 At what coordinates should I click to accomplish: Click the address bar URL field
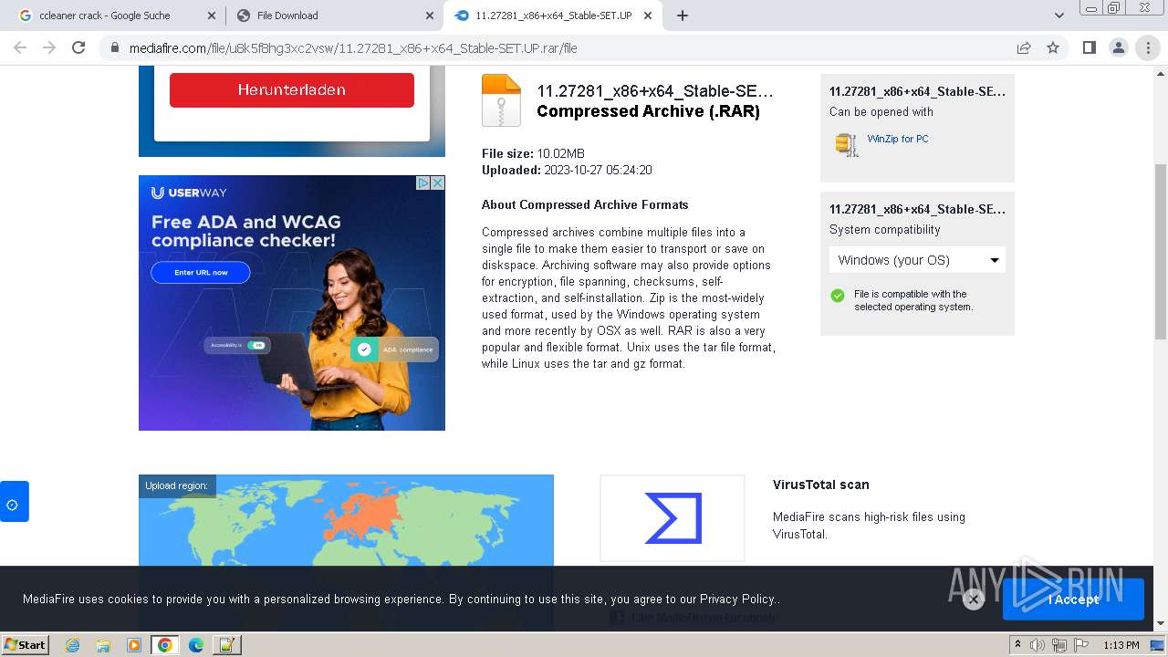tap(566, 48)
